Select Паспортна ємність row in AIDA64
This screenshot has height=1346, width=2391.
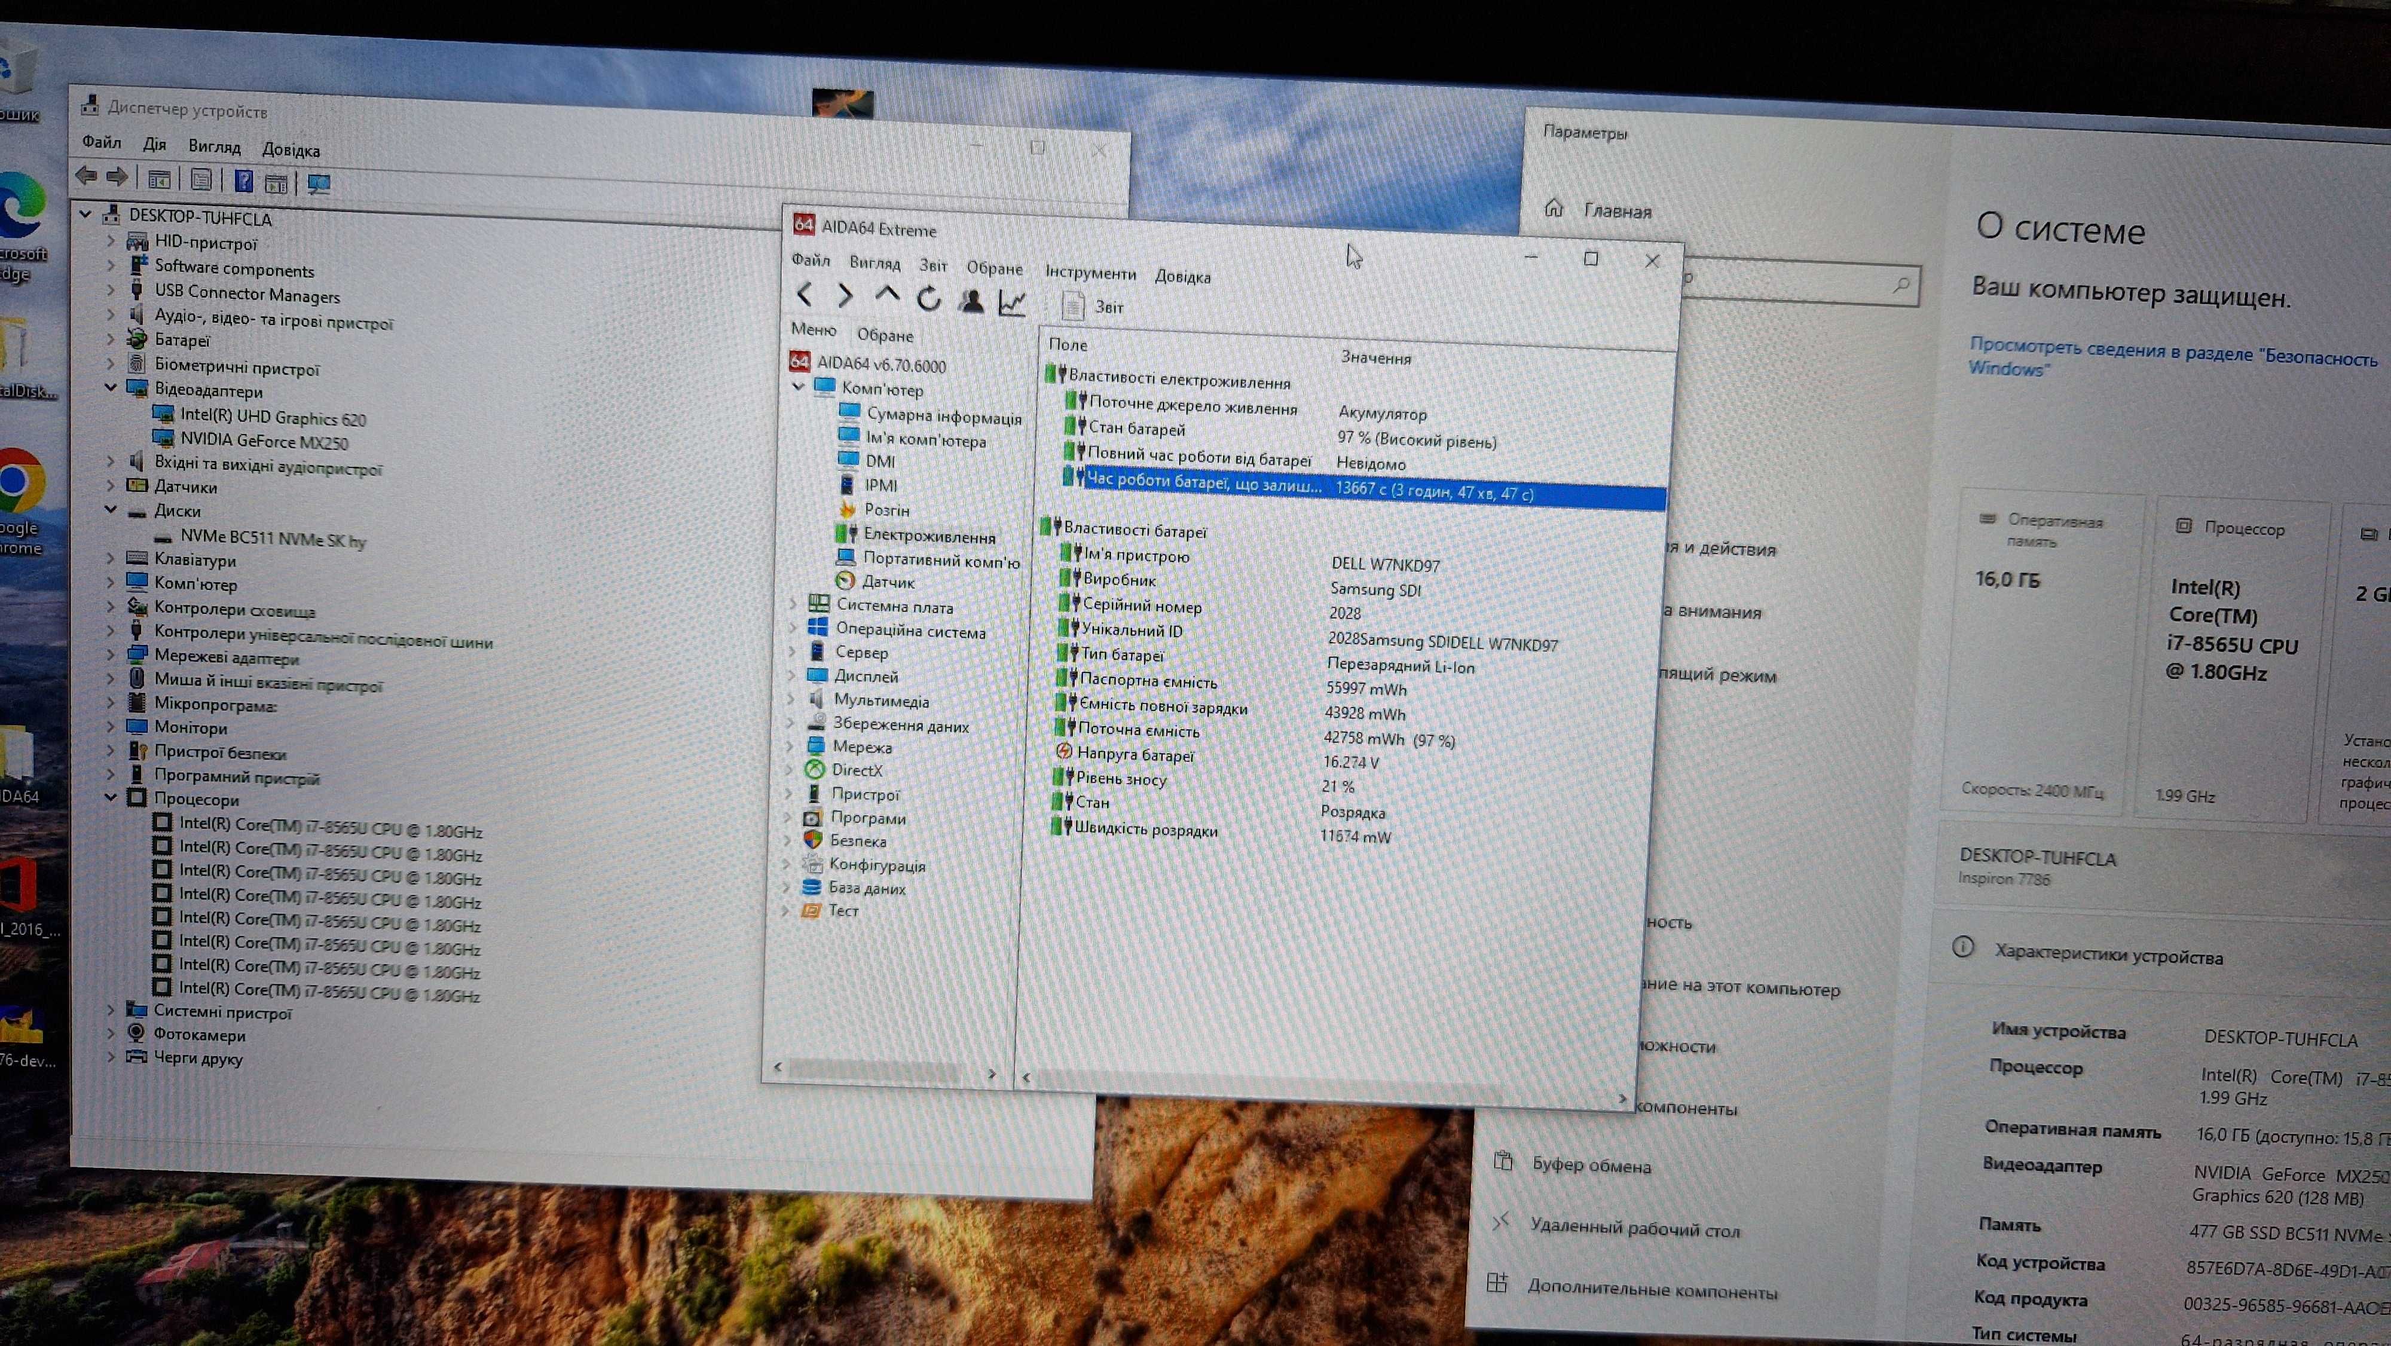(1147, 680)
